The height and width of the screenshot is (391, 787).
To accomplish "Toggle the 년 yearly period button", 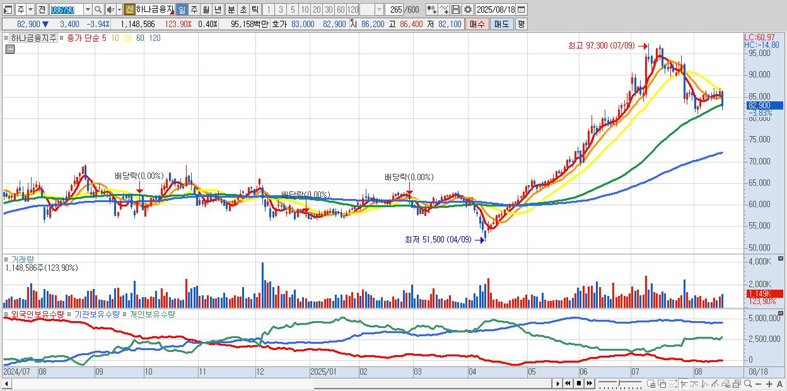I will pyautogui.click(x=218, y=9).
